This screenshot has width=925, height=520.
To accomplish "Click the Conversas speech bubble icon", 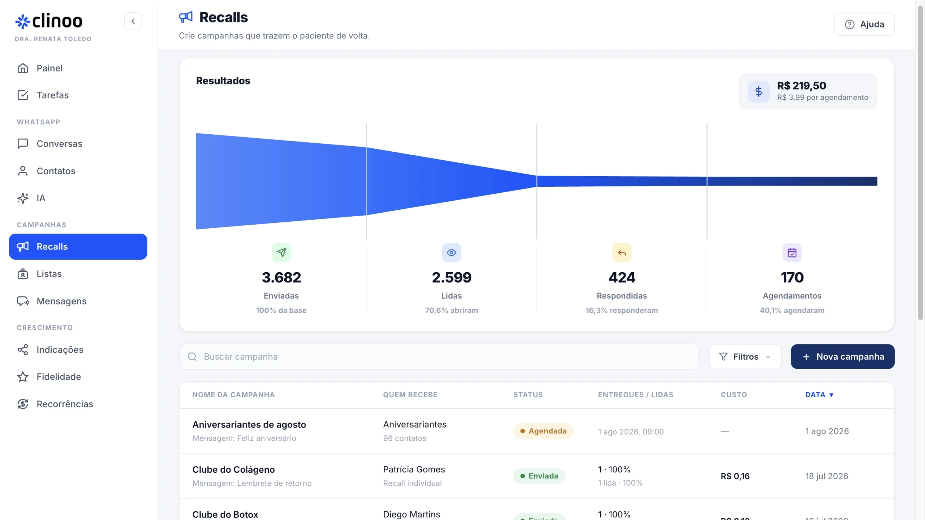I will 23,144.
